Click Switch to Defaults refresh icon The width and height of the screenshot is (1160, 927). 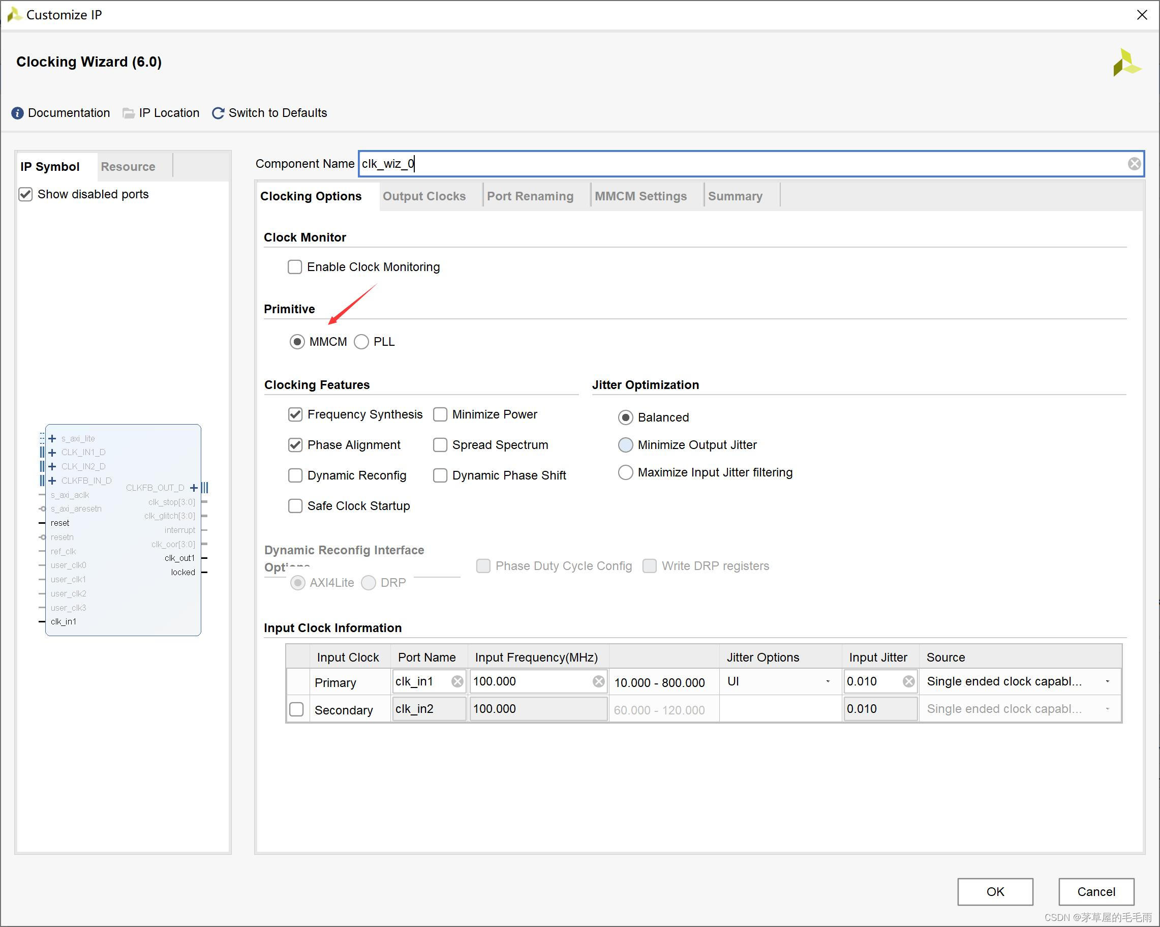(218, 113)
